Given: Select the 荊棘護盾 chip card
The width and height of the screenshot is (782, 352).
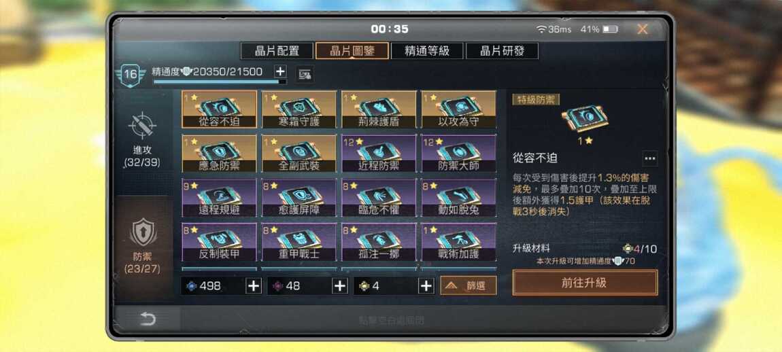Looking at the screenshot, I should [379, 109].
